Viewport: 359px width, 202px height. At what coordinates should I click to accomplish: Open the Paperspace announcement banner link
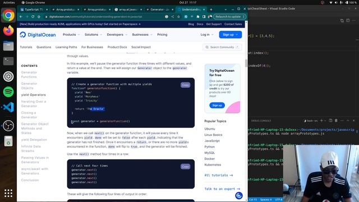pos(80,24)
